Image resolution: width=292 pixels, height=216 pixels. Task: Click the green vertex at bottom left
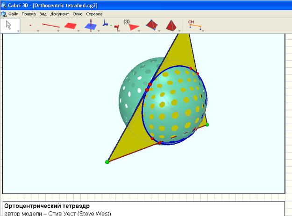click(107, 162)
